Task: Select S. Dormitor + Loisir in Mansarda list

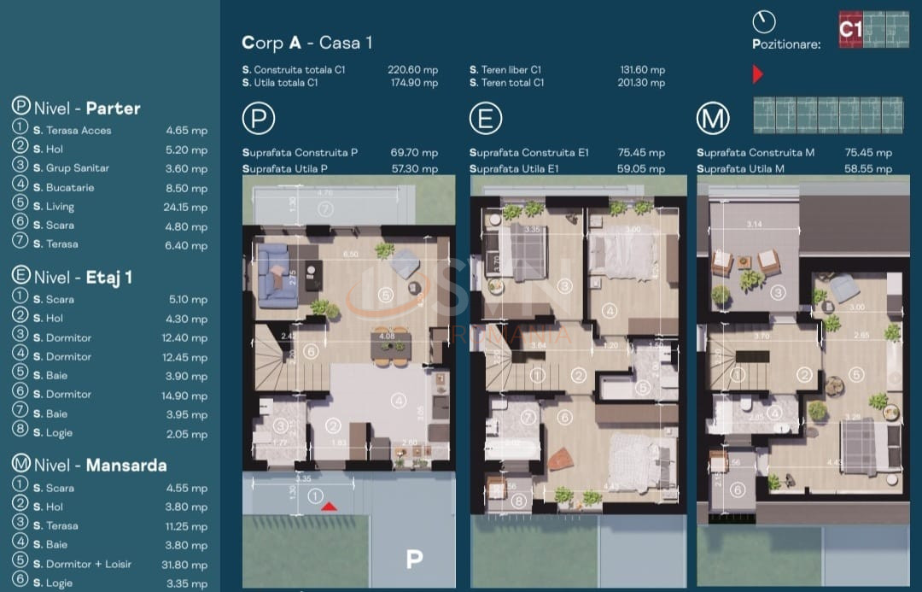Action: click(85, 564)
